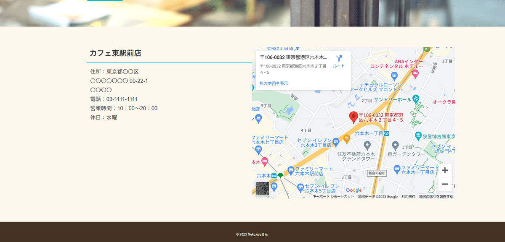The image size is (505, 242).
Task: Click the Suntory Hall music note icon
Action: (416, 98)
